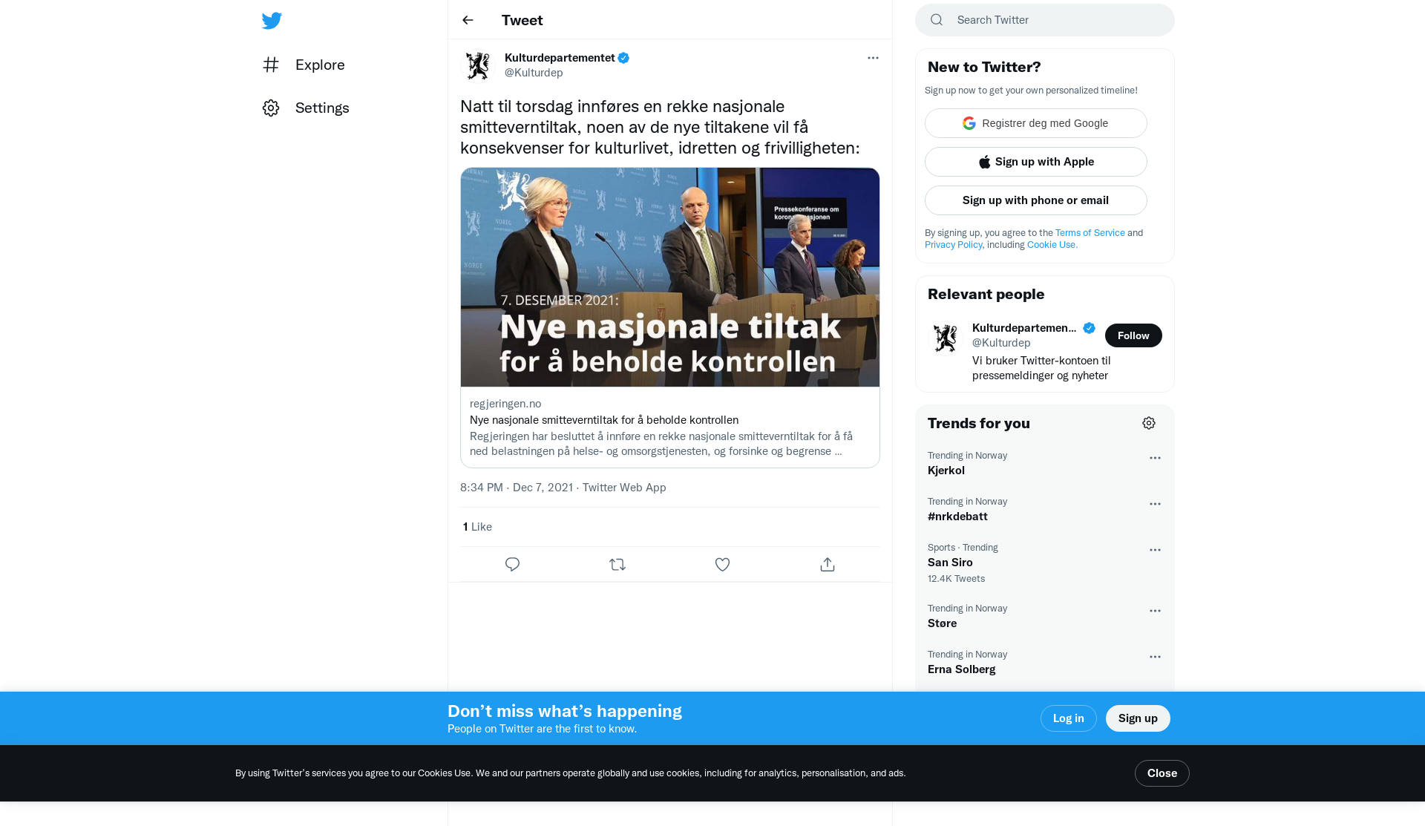Viewport: 1425px width, 826px height.
Task: Share the tweet via share icon
Action: (x=828, y=565)
